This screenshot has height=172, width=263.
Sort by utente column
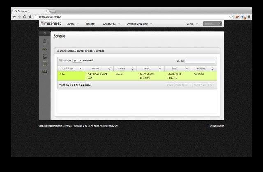coord(125,68)
